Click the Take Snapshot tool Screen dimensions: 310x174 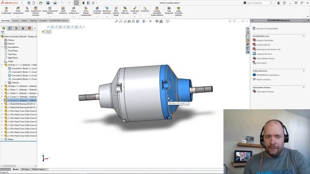169,11
